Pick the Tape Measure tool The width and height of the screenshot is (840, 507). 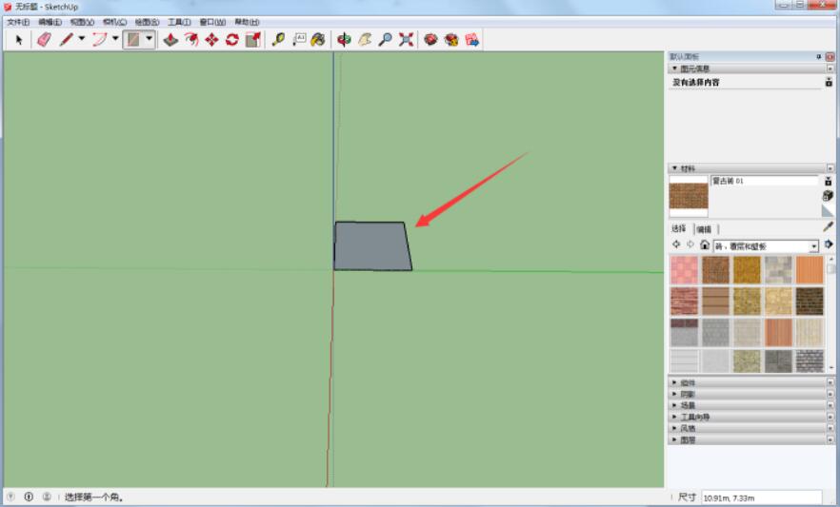(x=278, y=39)
